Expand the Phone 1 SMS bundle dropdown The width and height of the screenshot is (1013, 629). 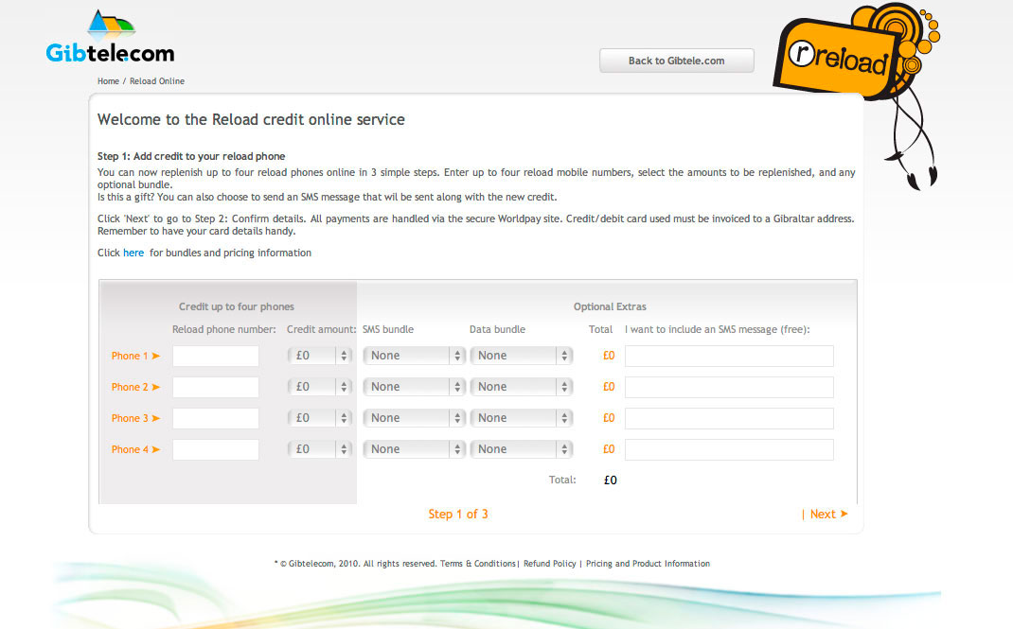[x=414, y=356]
